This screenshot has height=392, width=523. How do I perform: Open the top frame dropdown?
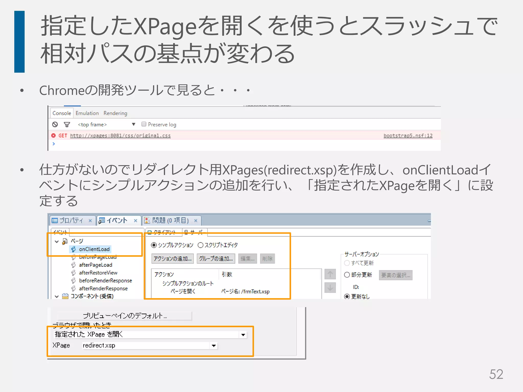pos(133,125)
